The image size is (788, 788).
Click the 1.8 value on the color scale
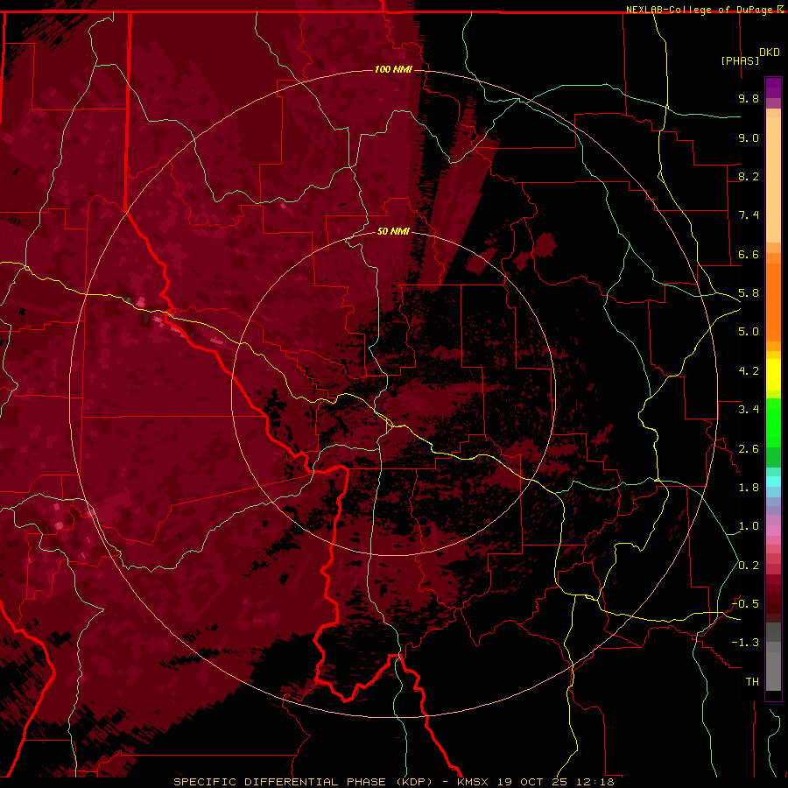click(749, 488)
